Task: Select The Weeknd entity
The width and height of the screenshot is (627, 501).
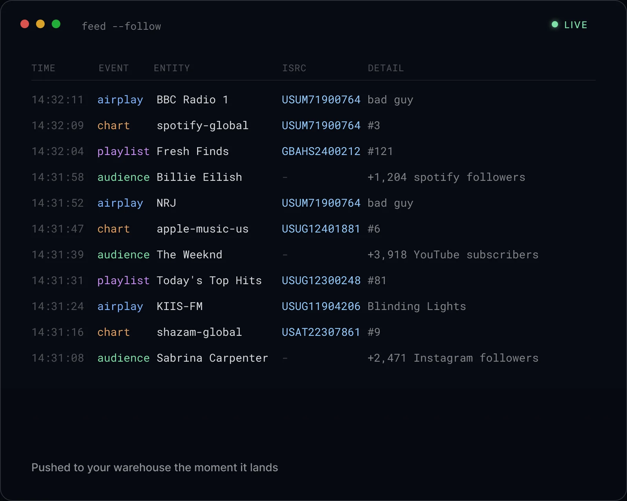Action: 189,255
